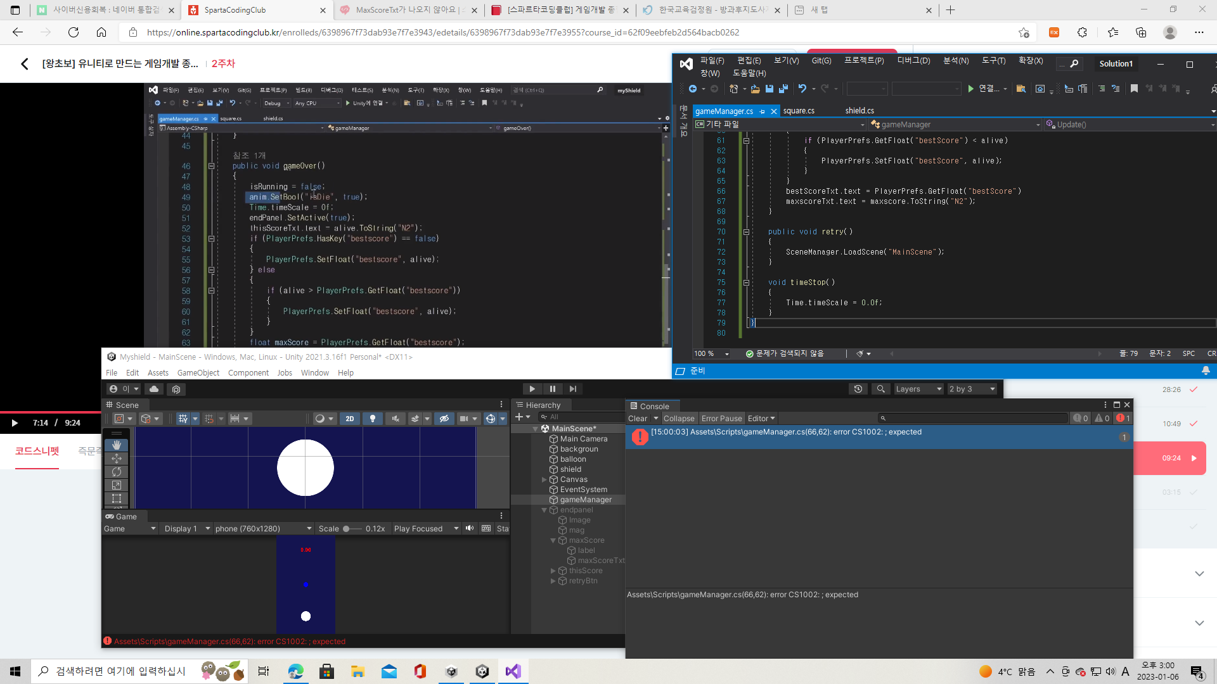Image resolution: width=1217 pixels, height=684 pixels.
Task: Toggle grid snapping in Scene toolbar
Action: (x=210, y=419)
